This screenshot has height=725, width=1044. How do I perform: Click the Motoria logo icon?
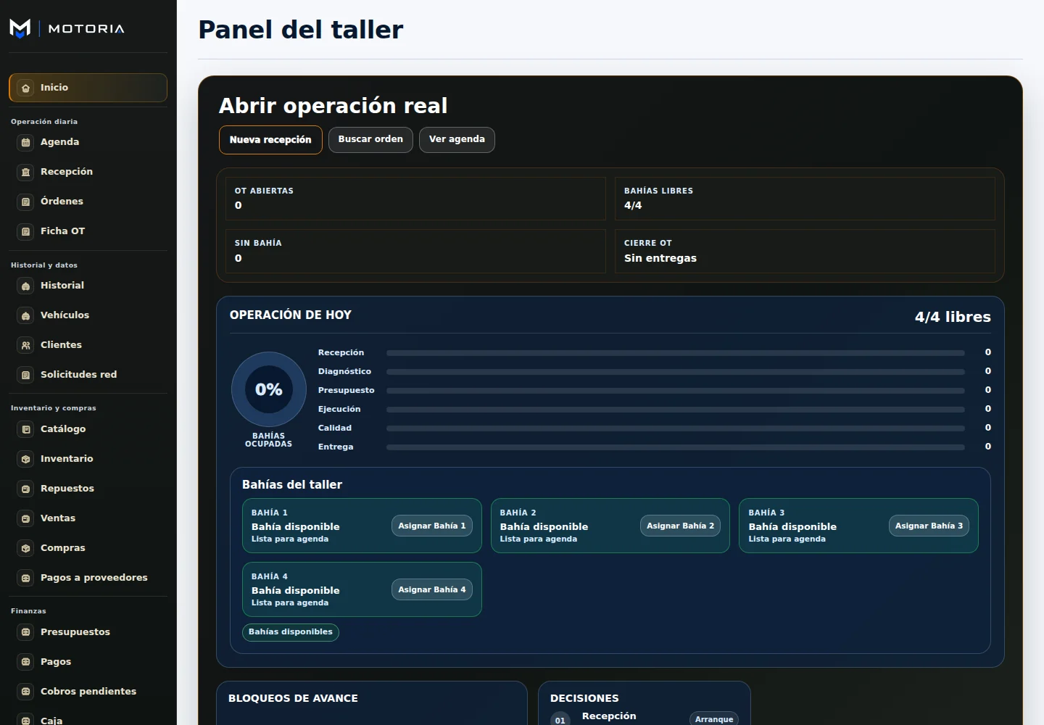pyautogui.click(x=20, y=28)
